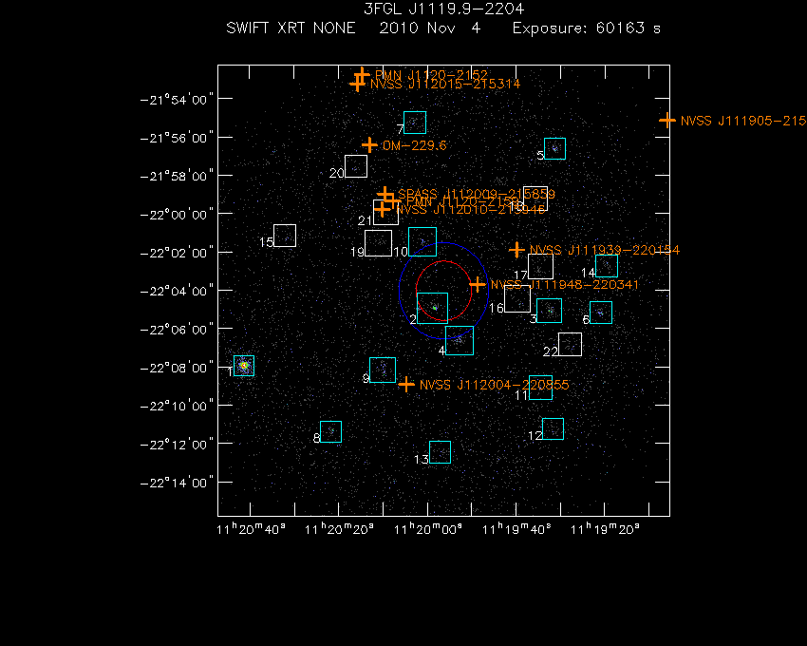Screen dimensions: 807x646
Task: Click right ascension label 11h20m40s
Action: pos(251,529)
